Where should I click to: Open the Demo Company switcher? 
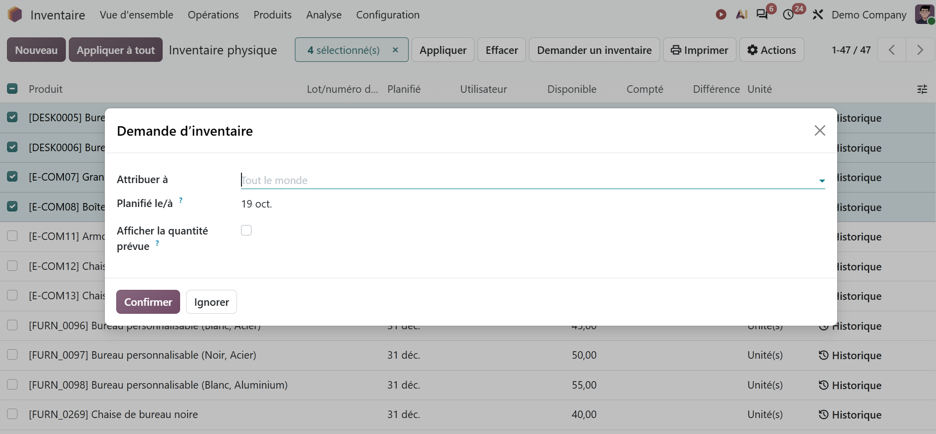coord(869,15)
